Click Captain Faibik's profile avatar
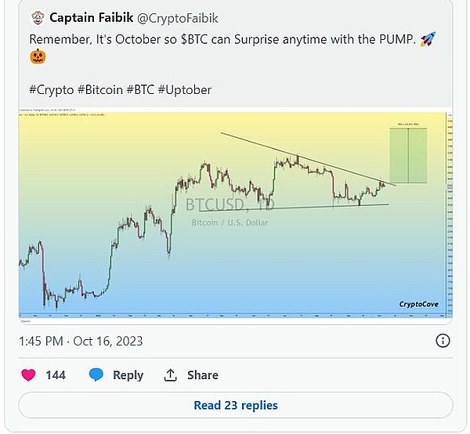 (36, 17)
